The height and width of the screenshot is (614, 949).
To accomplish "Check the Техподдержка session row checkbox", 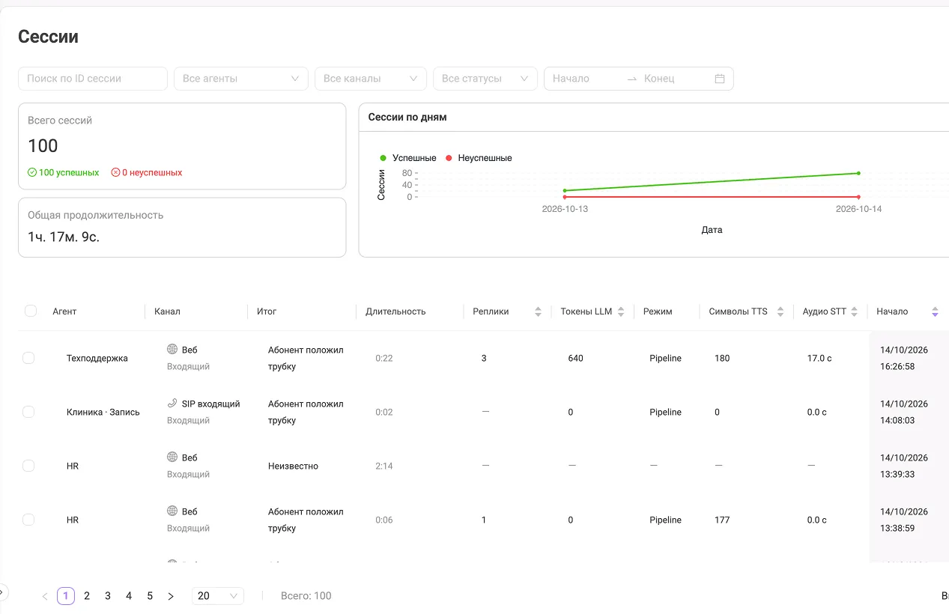I will 28,358.
